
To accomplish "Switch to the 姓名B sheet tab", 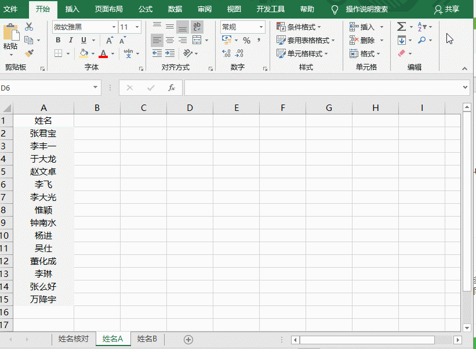I will [x=147, y=339].
